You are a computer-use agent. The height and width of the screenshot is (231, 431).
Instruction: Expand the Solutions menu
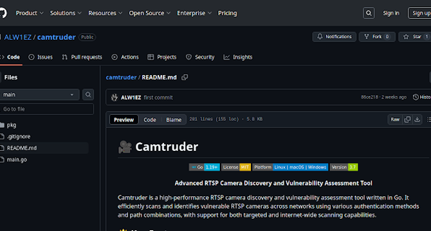pyautogui.click(x=66, y=13)
